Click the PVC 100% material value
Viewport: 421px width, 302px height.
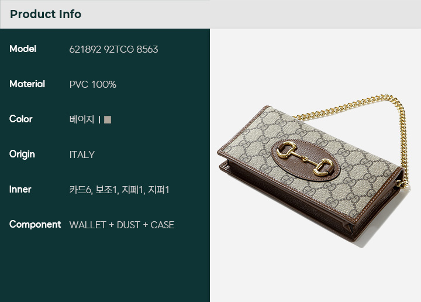click(x=92, y=84)
